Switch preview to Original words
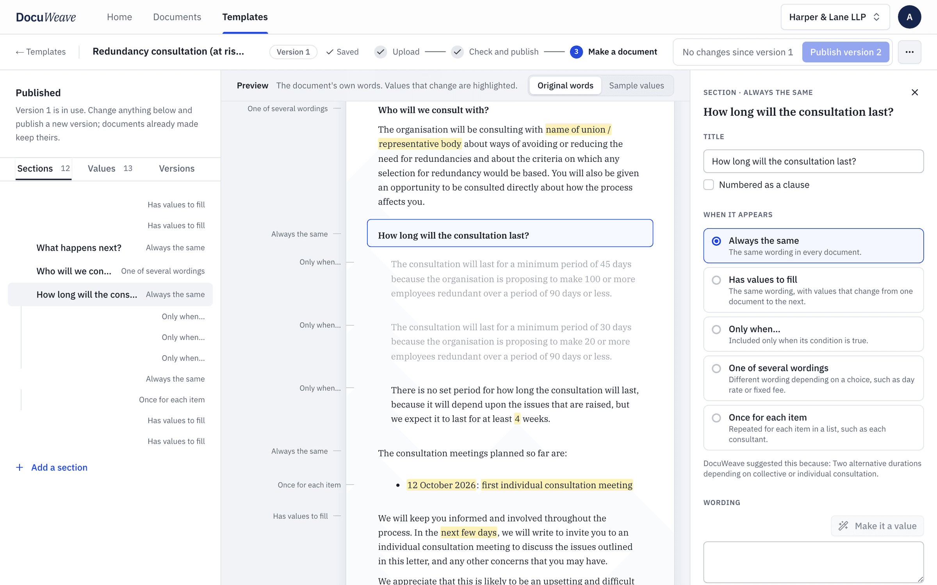 click(x=565, y=85)
